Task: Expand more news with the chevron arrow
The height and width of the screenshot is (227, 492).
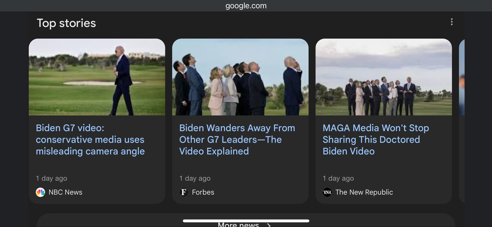Action: 269,225
